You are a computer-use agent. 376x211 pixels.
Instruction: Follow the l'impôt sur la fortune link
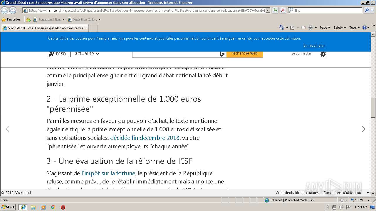108,173
